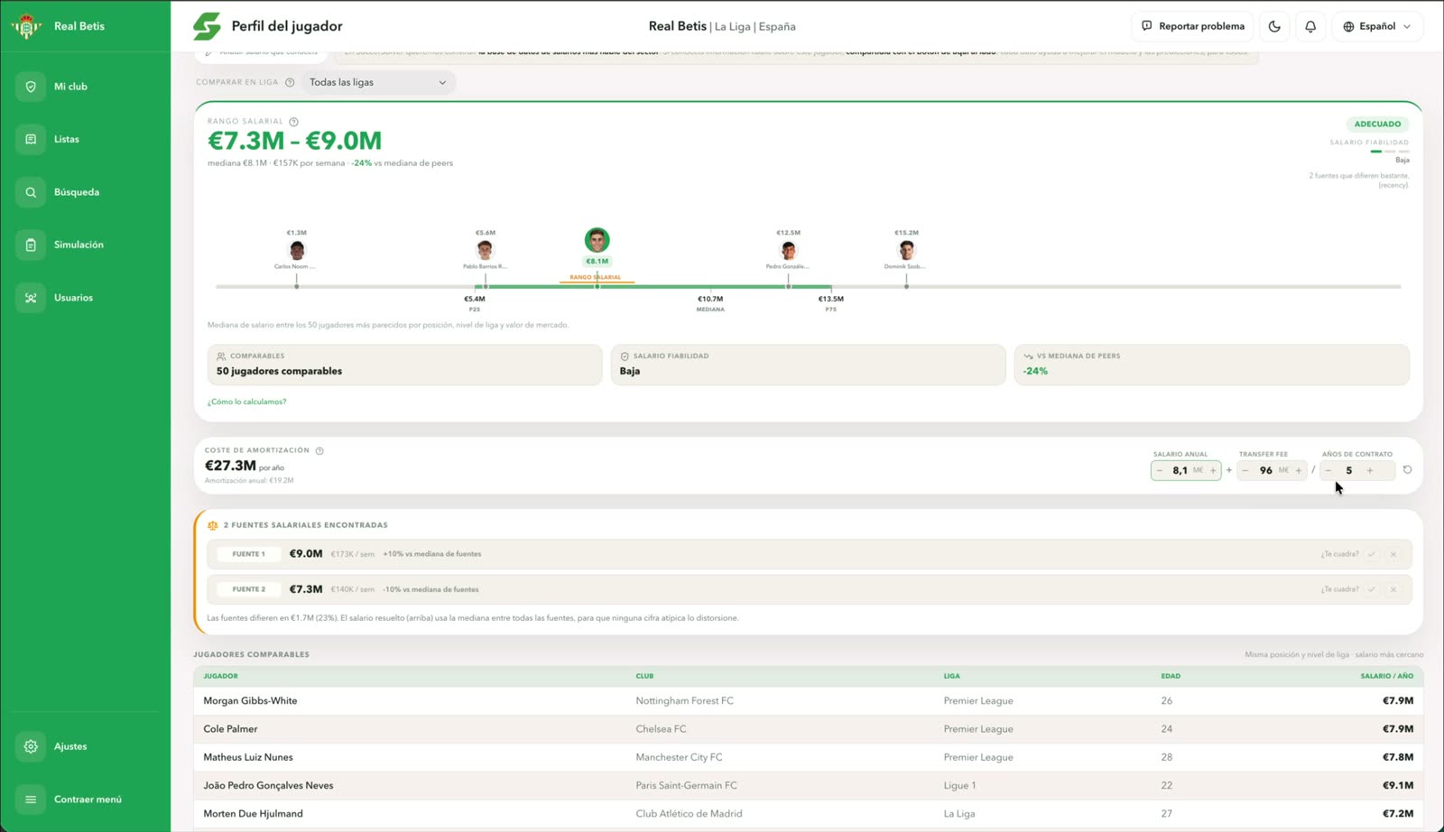
Task: Click the Fuente 1 label badge
Action: (x=249, y=554)
